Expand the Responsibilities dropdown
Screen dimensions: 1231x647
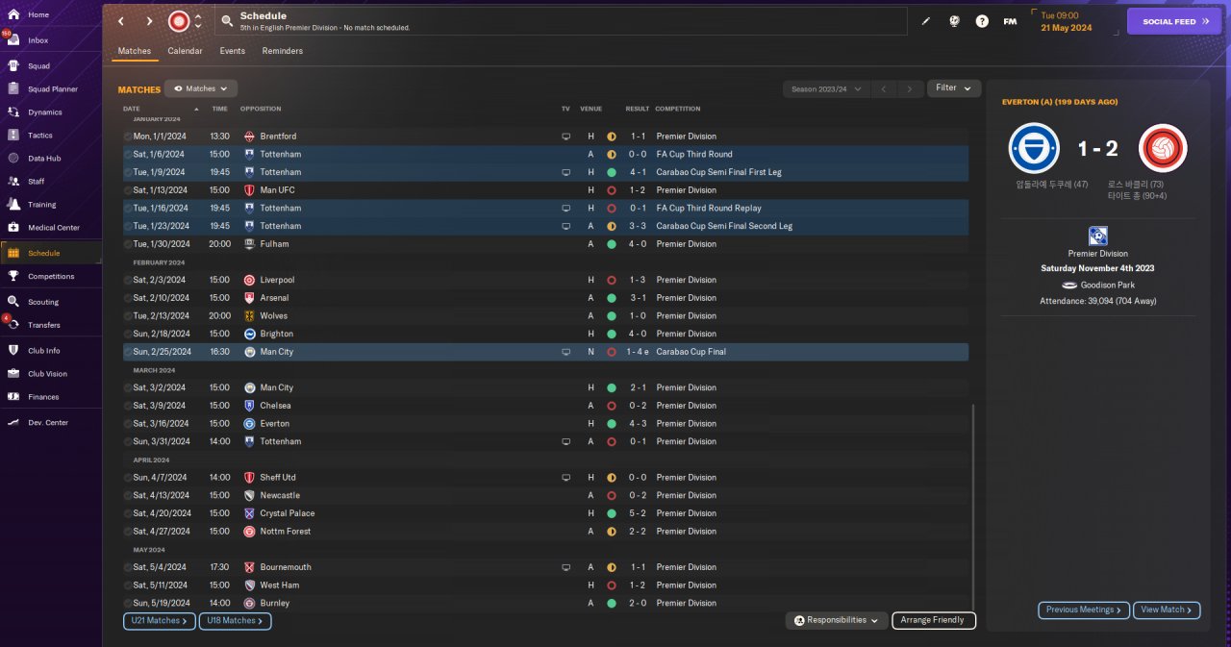coord(836,621)
